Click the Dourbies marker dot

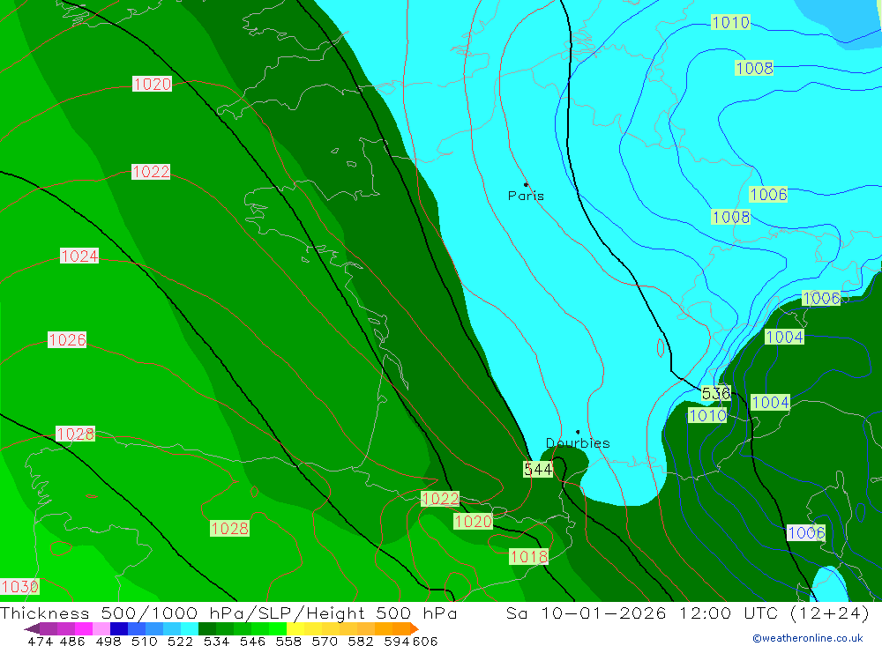578,432
